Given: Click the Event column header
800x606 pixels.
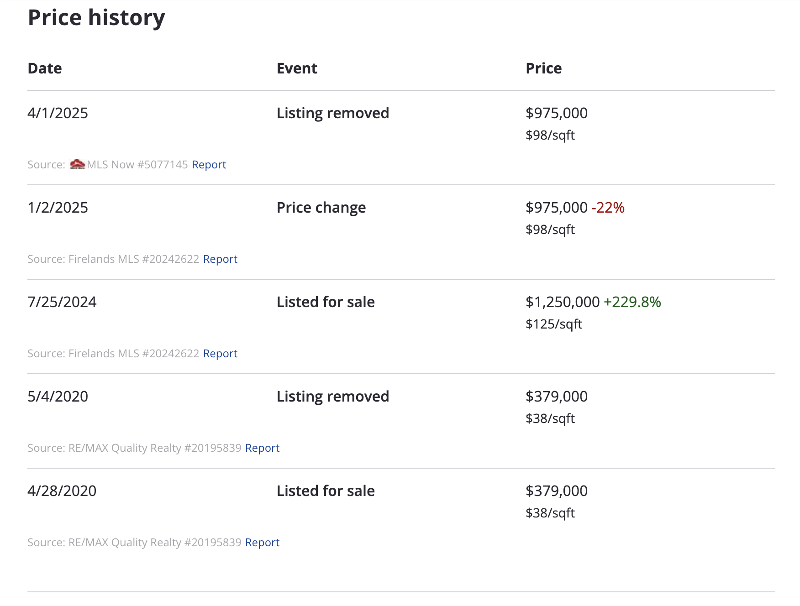Looking at the screenshot, I should click(x=297, y=68).
